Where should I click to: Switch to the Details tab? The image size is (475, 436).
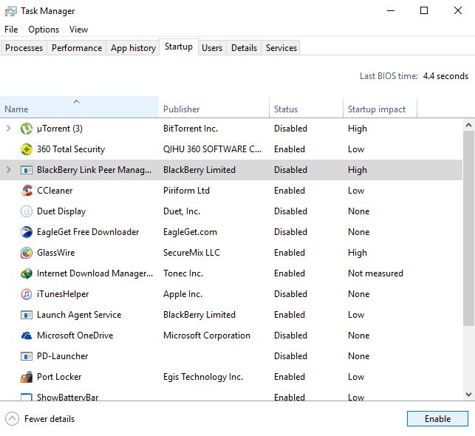(x=244, y=48)
